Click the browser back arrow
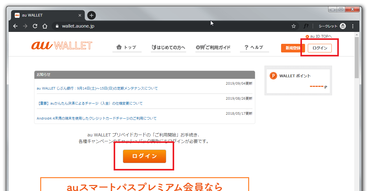Screen dimensions: 368x191 click(15, 26)
